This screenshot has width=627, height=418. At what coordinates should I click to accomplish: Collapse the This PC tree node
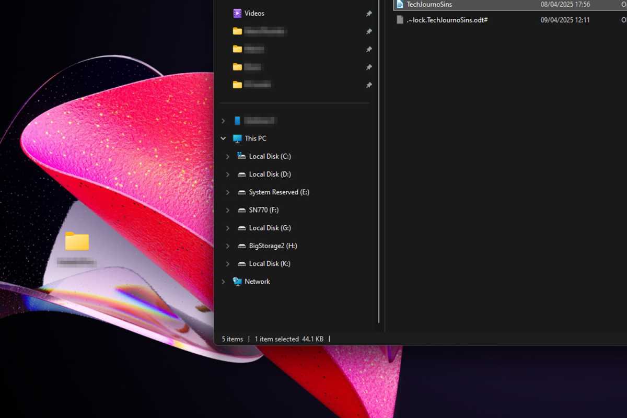(223, 138)
